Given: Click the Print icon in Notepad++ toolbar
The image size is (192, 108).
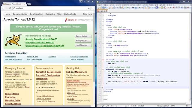Looking at the screenshot, I should (x=114, y=7).
